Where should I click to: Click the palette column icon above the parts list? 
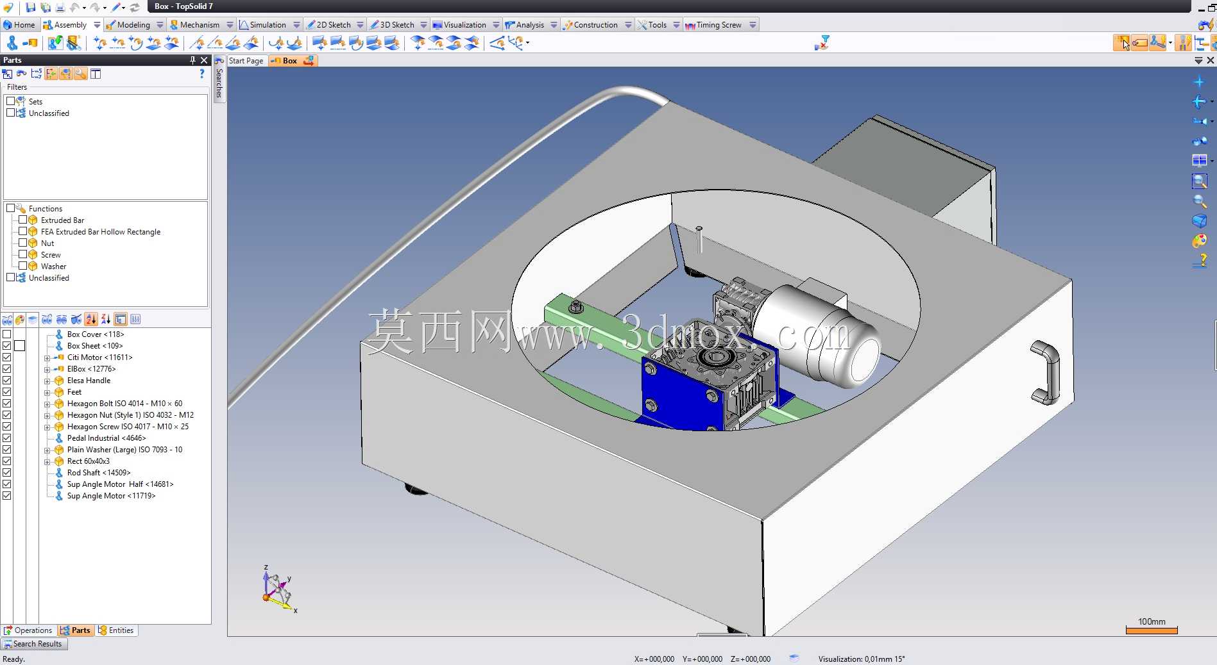click(x=20, y=319)
